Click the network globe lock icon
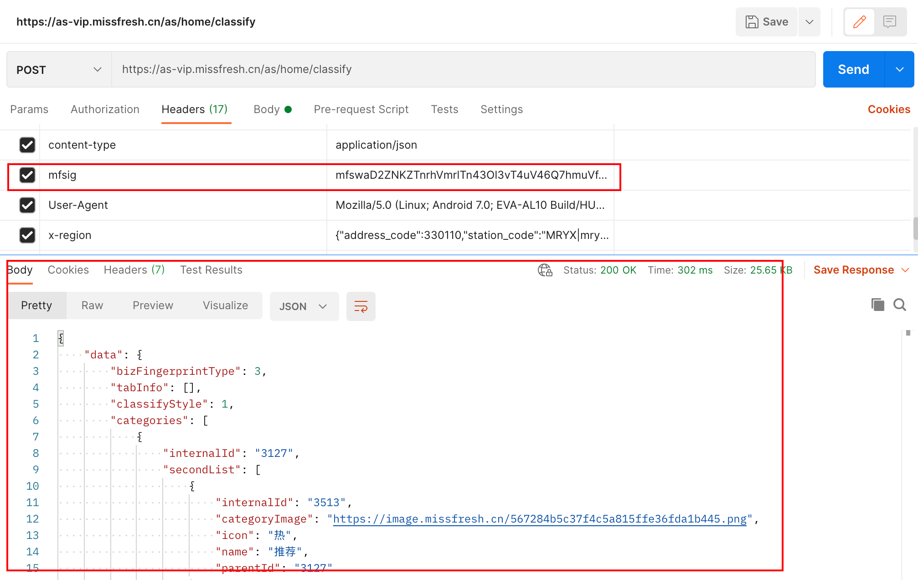The width and height of the screenshot is (918, 580). [545, 270]
